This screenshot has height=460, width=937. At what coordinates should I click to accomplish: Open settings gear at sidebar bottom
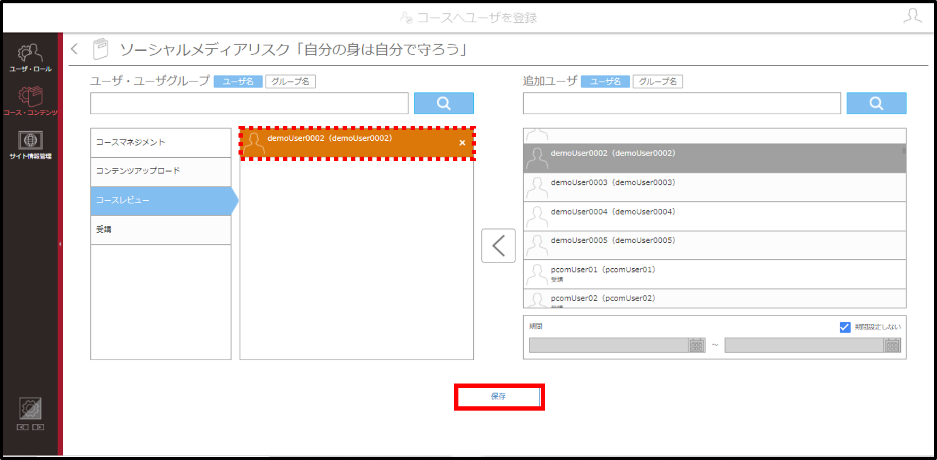30,408
